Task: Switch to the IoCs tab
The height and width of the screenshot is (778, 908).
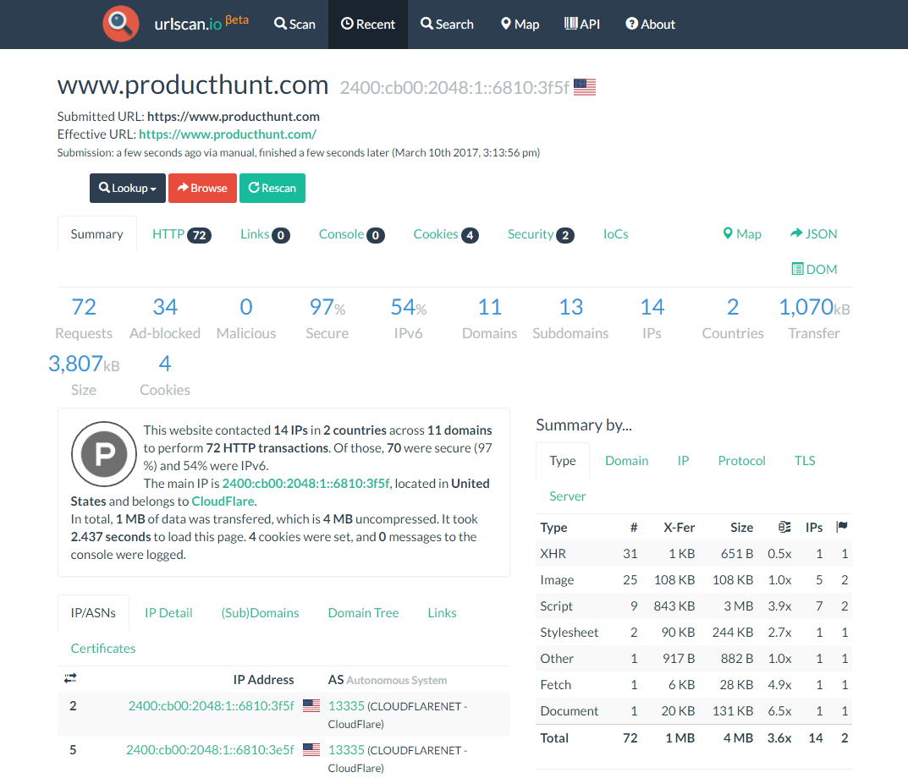Action: pos(615,234)
